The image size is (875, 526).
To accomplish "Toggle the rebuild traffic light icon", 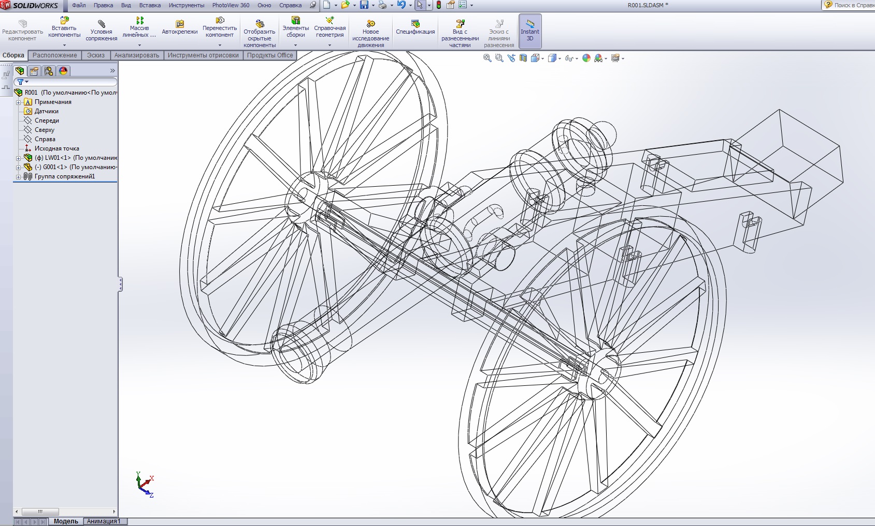I will click(439, 5).
